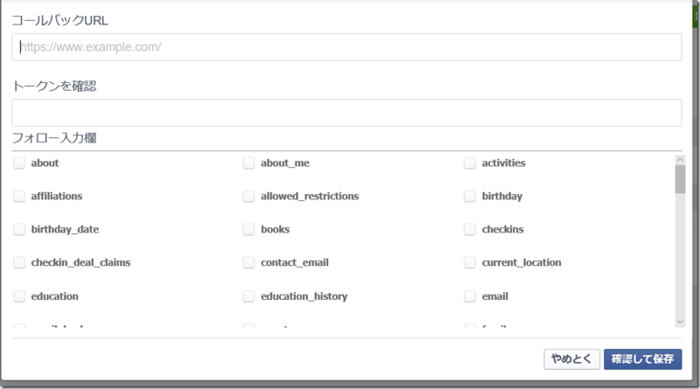Viewport: 700px width, 389px height.
Task: Check the about checkbox
Action: 19,163
